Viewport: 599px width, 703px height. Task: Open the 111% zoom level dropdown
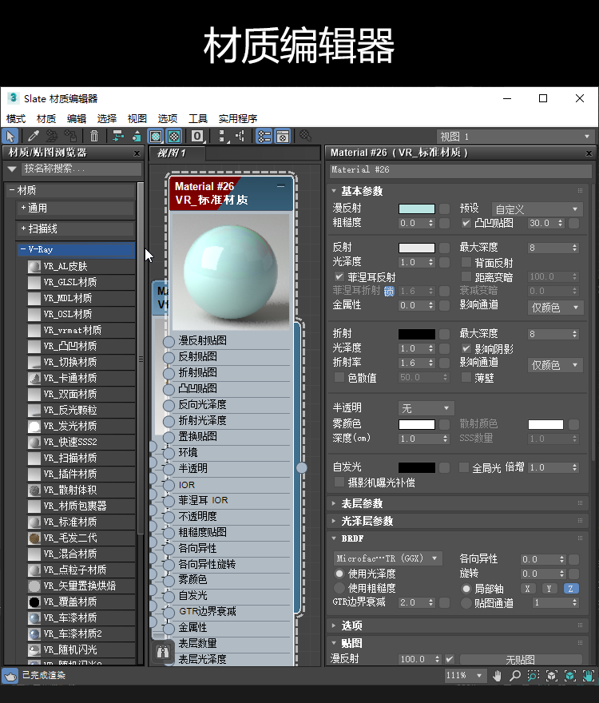pyautogui.click(x=465, y=675)
